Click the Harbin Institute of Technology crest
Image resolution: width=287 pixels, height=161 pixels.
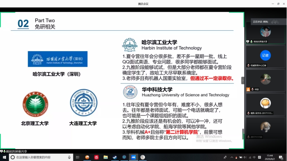point(130,45)
